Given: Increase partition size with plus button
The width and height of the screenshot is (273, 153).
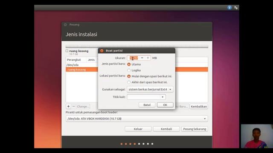Looking at the screenshot, I should tap(148, 58).
